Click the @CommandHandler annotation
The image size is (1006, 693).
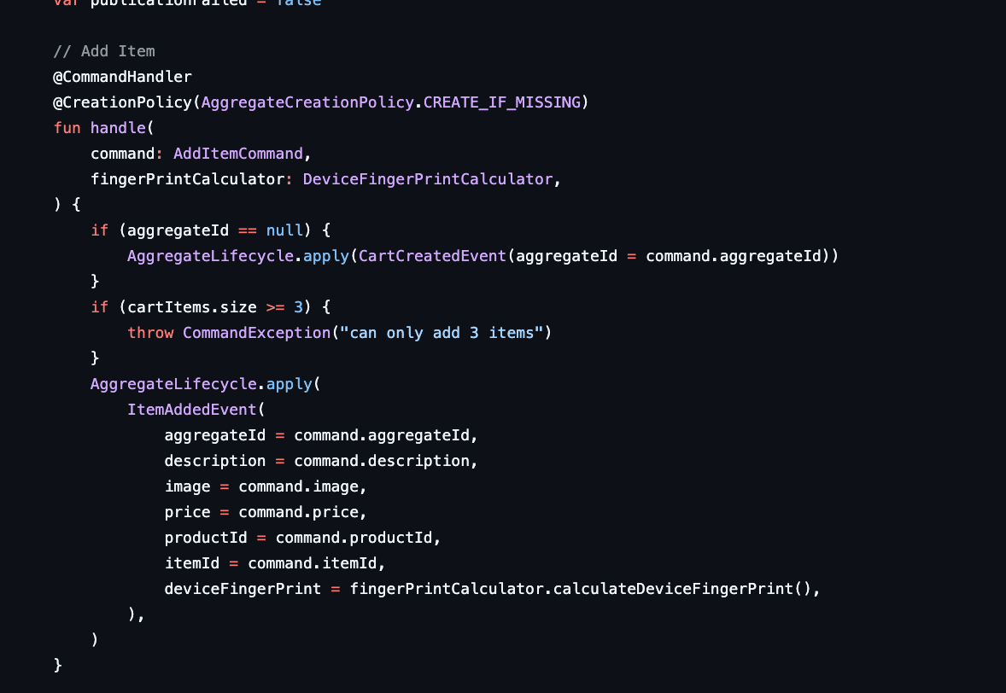[x=122, y=77]
